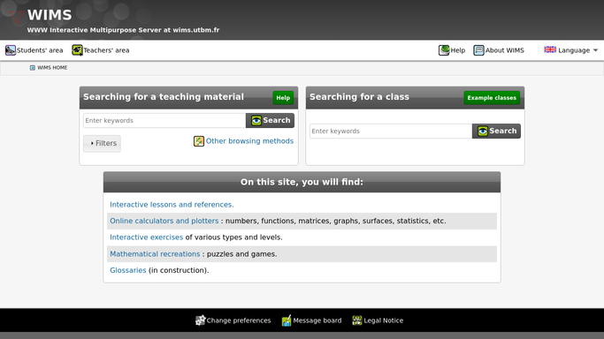Open Interactive lessons and references link
Viewport: 604px width, 339px height.
tap(172, 205)
